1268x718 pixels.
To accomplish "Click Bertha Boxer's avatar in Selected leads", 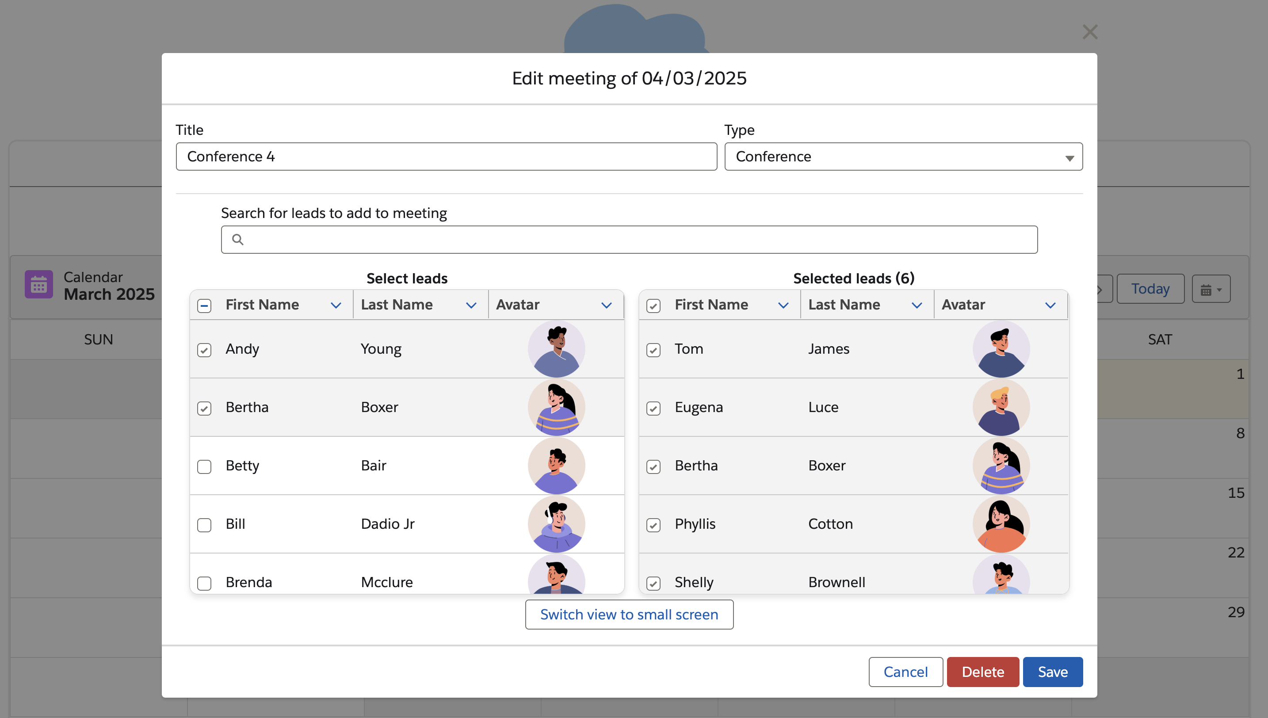I will (1001, 466).
